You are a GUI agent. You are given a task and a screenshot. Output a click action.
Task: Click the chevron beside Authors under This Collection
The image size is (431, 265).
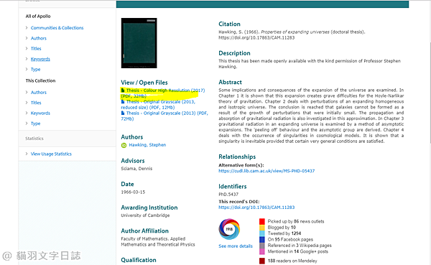[x=27, y=92]
